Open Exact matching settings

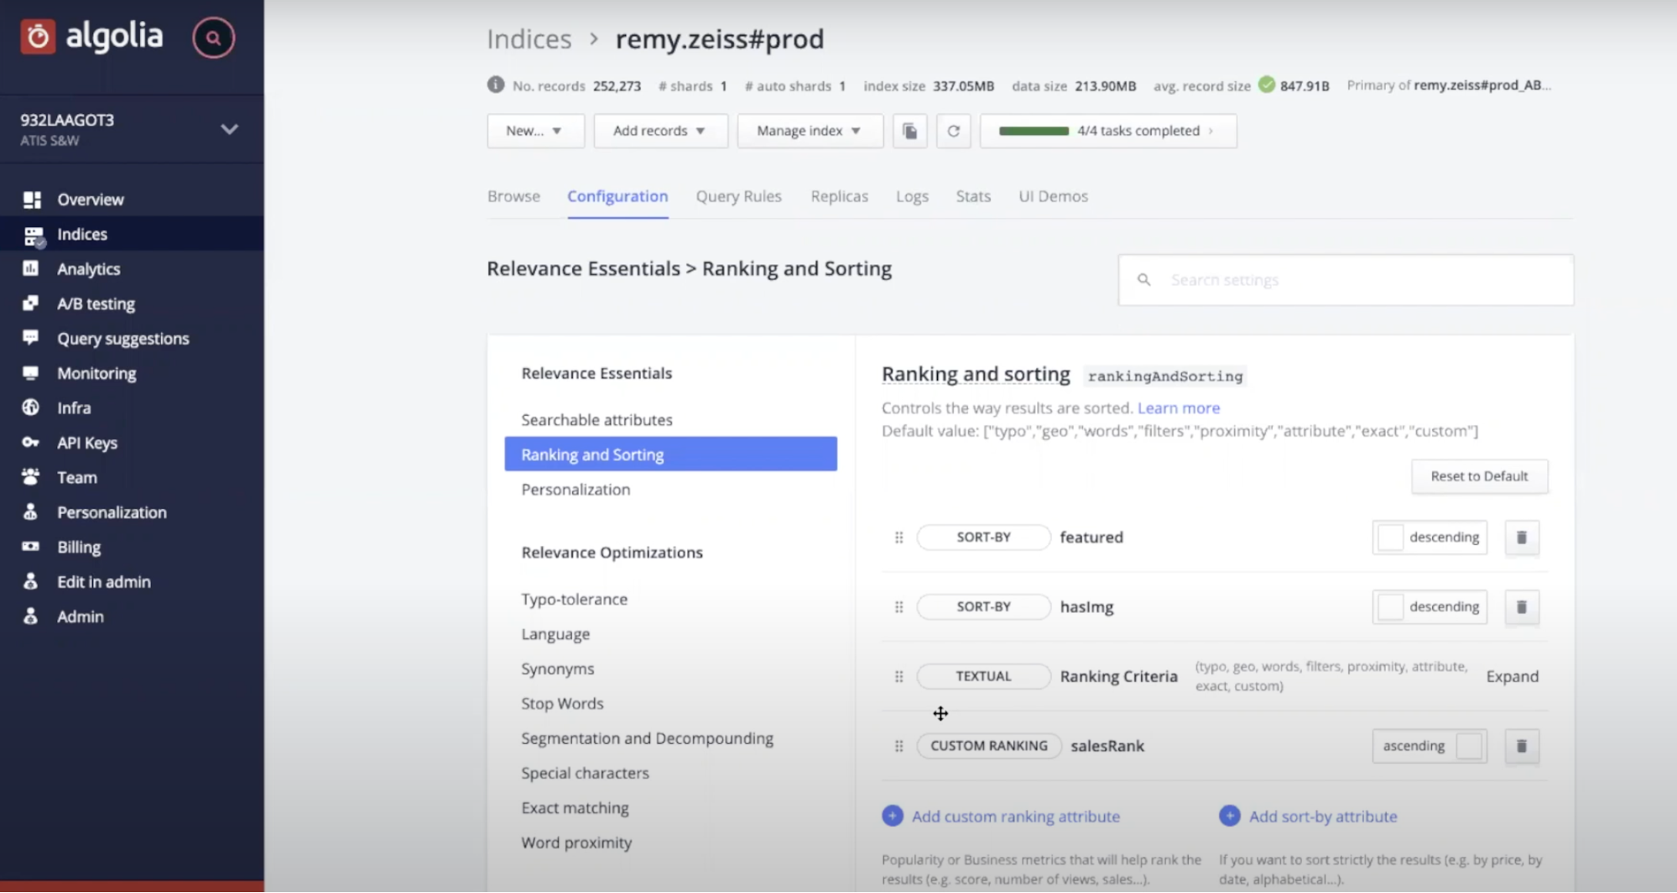pyautogui.click(x=575, y=808)
